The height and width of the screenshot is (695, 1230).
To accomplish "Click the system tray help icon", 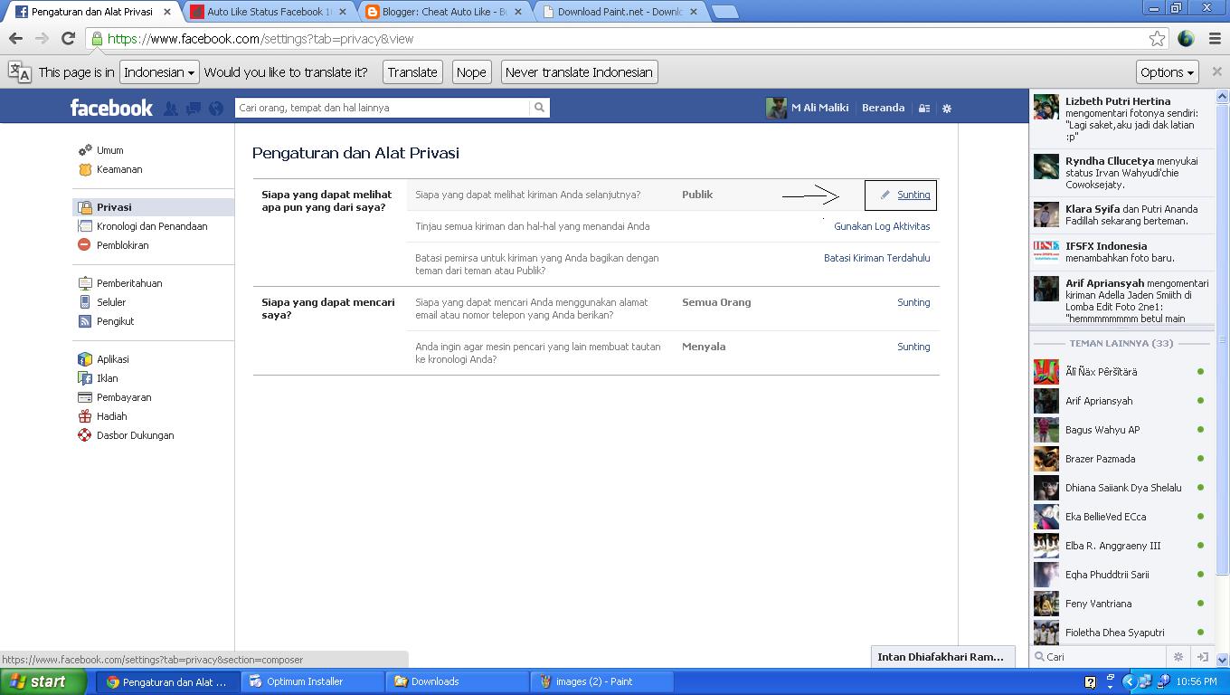I will point(1090,681).
